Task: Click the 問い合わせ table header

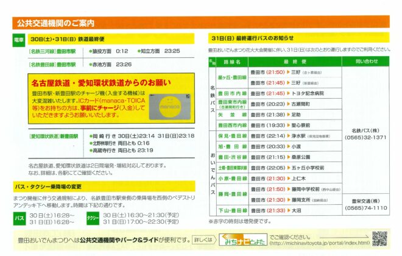Action: (x=366, y=62)
